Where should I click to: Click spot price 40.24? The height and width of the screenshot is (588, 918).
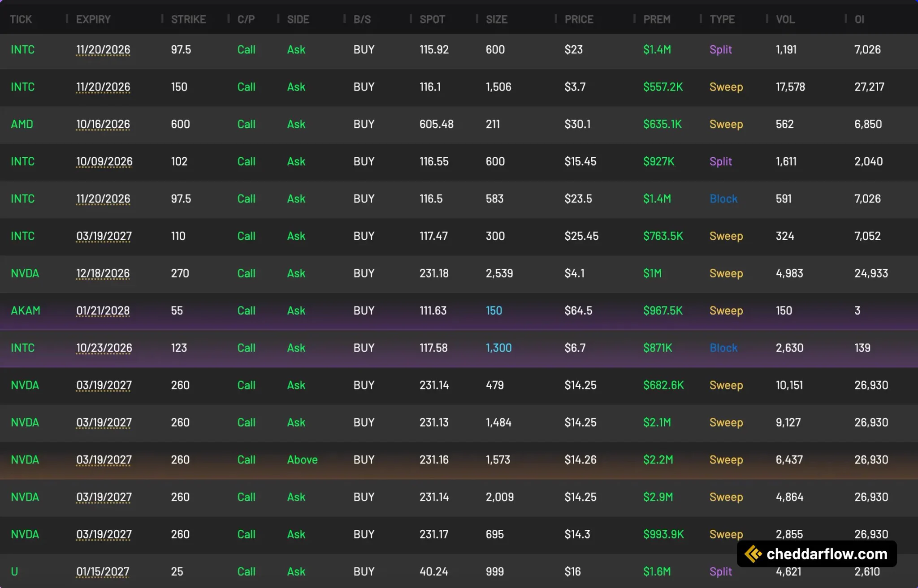tap(433, 571)
